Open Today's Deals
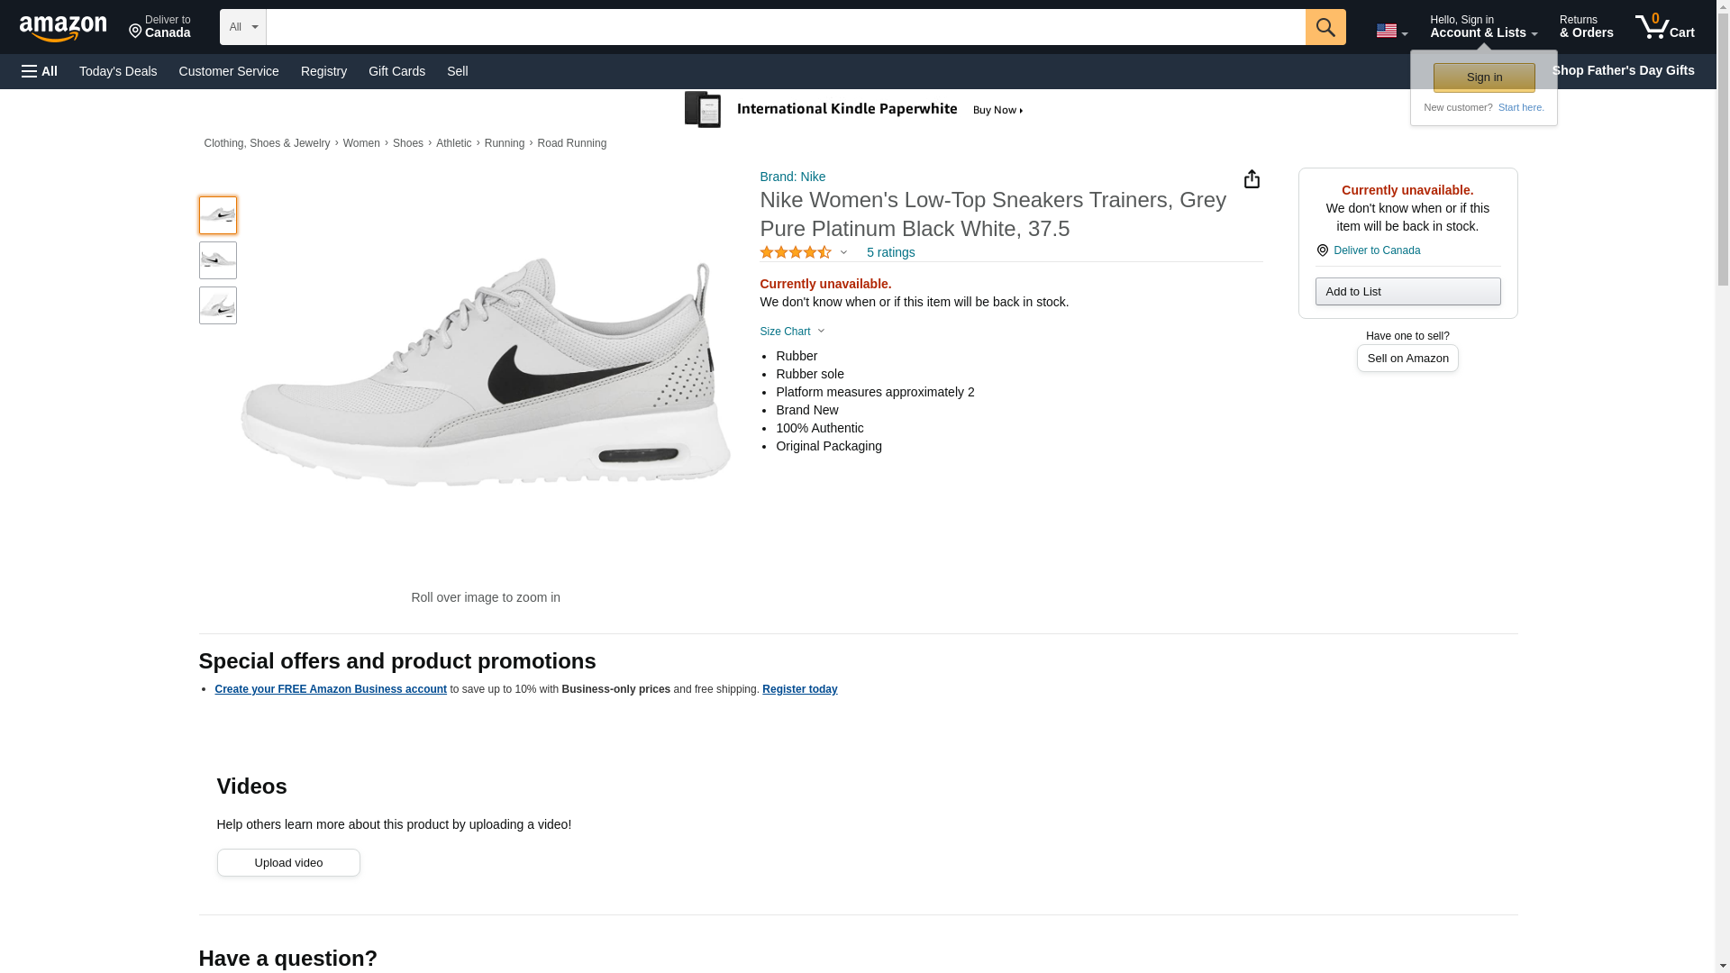Image resolution: width=1730 pixels, height=973 pixels. pyautogui.click(x=118, y=71)
